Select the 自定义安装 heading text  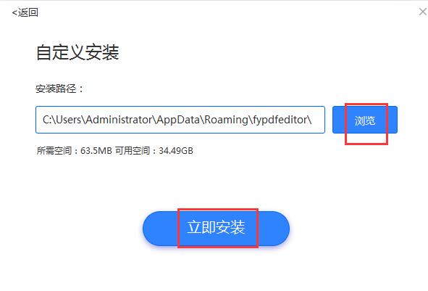(x=77, y=52)
